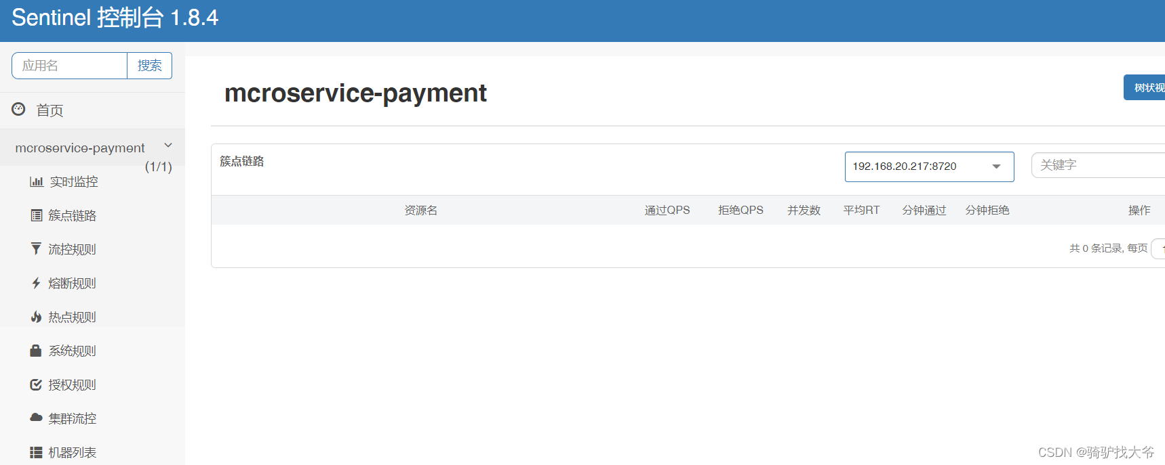
Task: Go to 集群流控 page
Action: (x=72, y=418)
